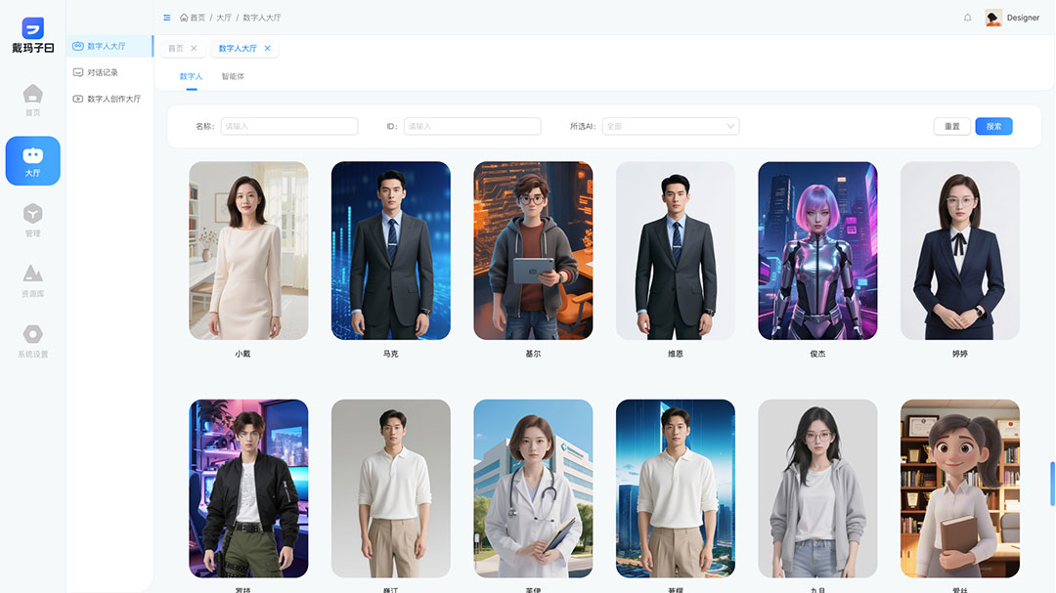
Task: Select the 俊杰 cyberpunk avatar thumbnail
Action: click(817, 251)
